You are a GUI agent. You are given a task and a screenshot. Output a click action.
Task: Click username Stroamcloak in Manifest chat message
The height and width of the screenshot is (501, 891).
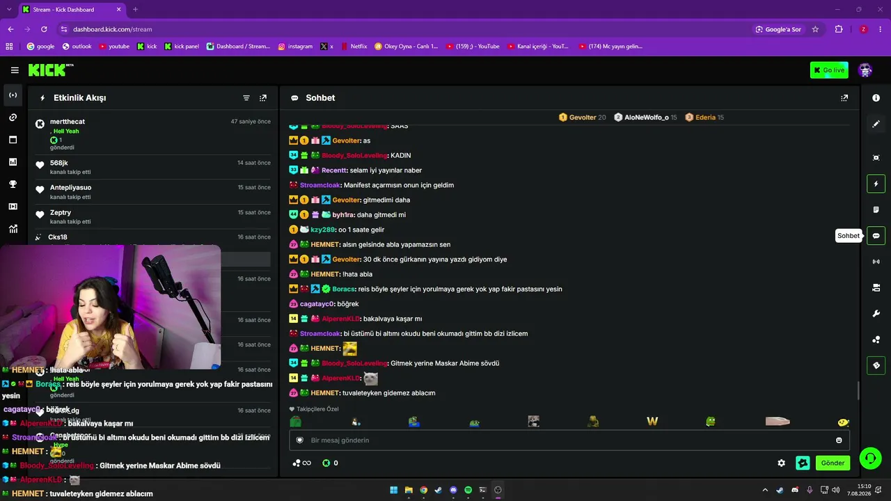[x=320, y=185]
